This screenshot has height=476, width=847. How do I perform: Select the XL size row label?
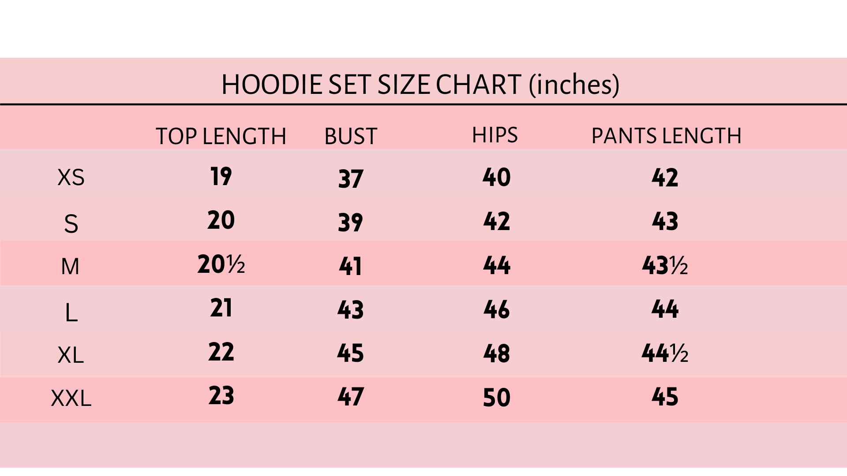click(x=71, y=355)
